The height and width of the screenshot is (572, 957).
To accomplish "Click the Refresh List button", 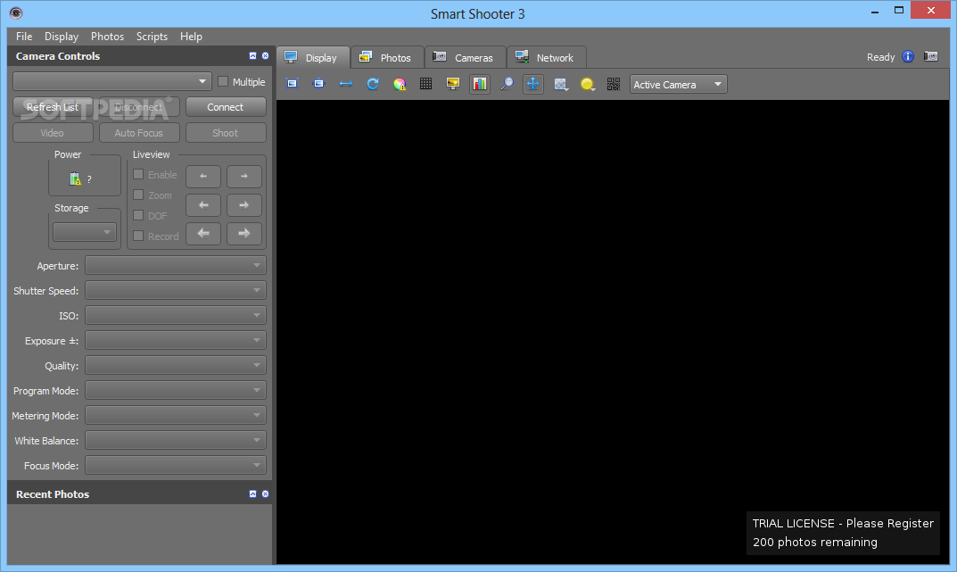I will click(53, 107).
